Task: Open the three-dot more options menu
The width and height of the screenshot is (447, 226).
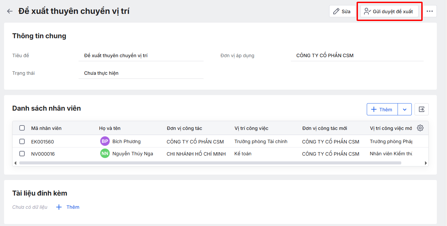Action: 430,11
